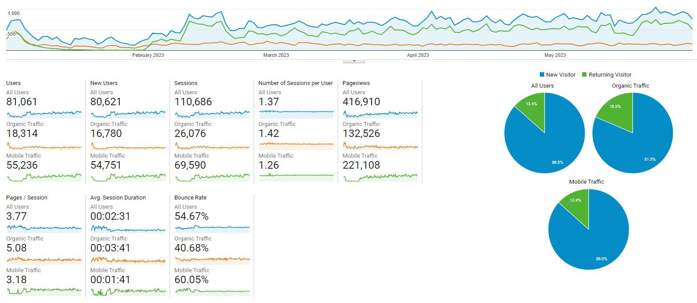This screenshot has width=697, height=303.
Task: Click the April 2023 marker on timeline
Action: point(418,55)
